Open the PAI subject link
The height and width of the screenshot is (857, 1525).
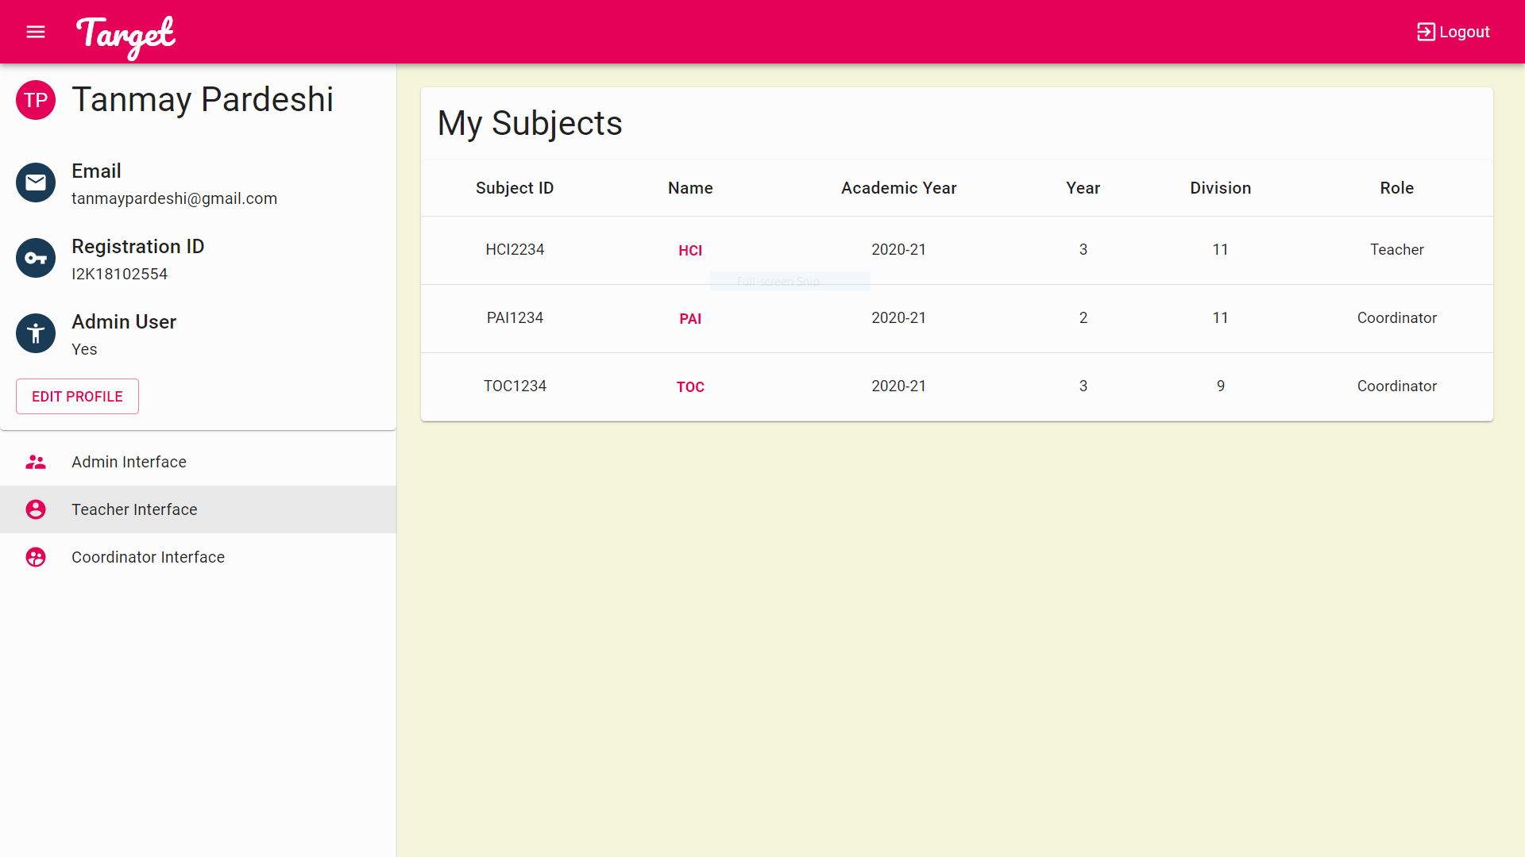[x=689, y=319]
